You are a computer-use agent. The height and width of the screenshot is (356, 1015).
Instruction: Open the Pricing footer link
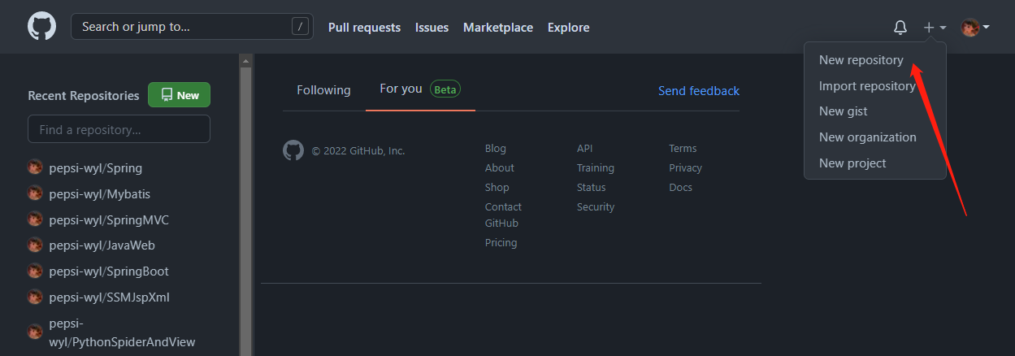pyautogui.click(x=501, y=243)
